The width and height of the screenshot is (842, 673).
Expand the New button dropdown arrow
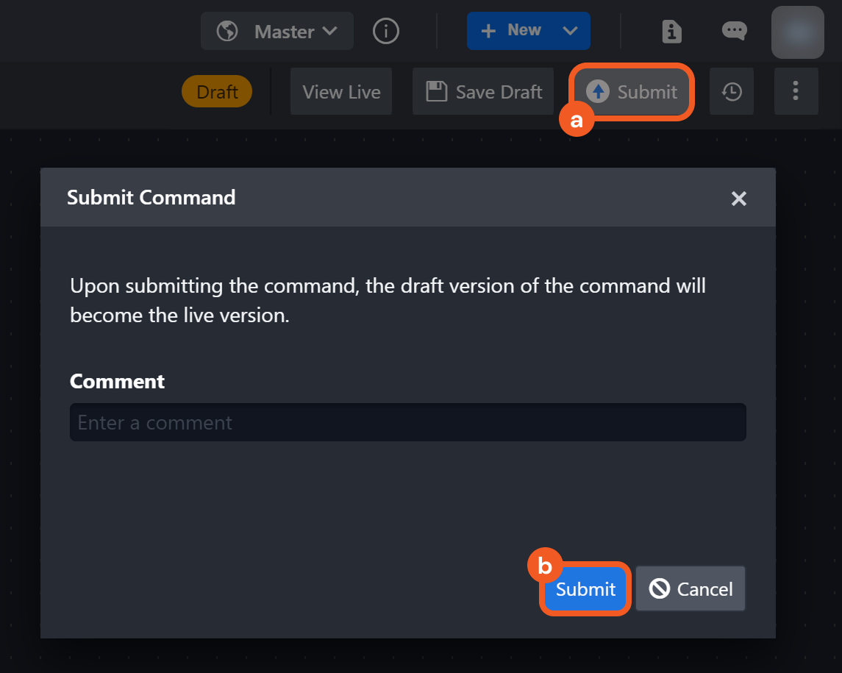click(x=570, y=31)
